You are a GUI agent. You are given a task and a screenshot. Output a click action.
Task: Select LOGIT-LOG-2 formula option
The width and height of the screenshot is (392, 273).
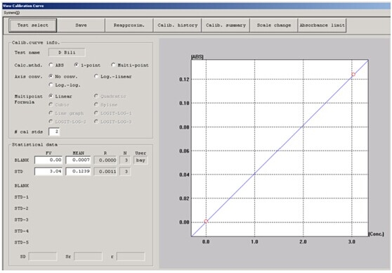(x=51, y=122)
